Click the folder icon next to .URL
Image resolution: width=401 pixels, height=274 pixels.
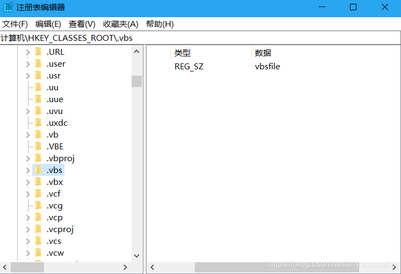[x=38, y=52]
